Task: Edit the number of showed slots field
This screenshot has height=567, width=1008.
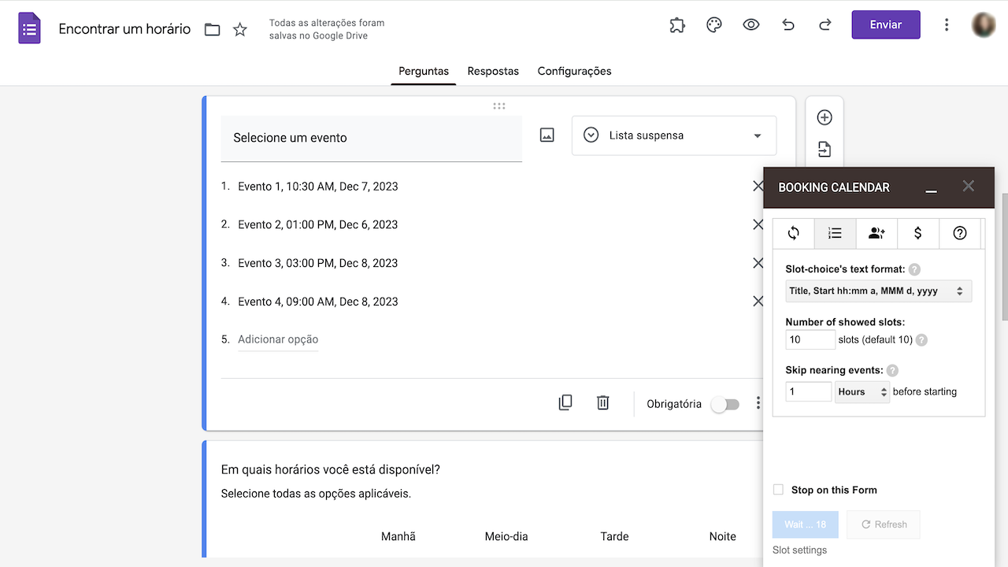Action: click(x=810, y=339)
